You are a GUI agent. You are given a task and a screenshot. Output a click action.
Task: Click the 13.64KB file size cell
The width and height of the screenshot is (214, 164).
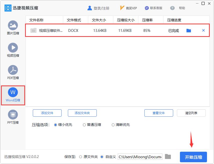tap(100, 31)
